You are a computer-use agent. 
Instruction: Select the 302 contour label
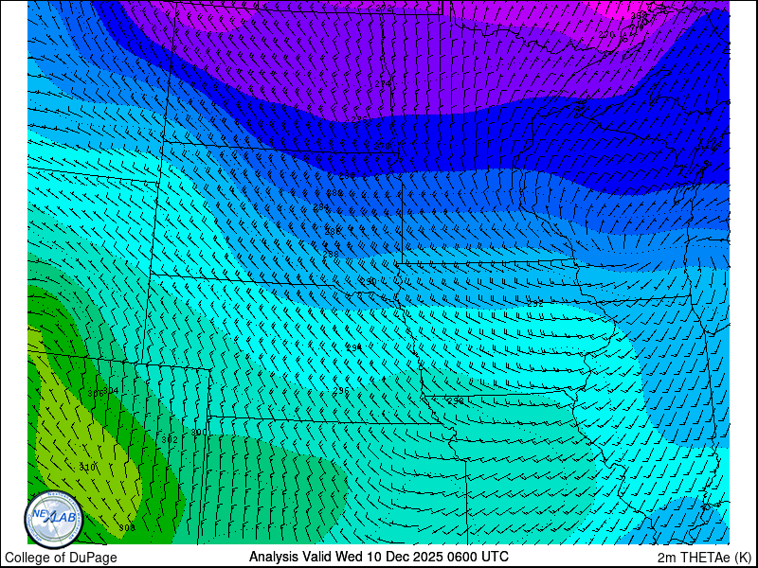pos(170,439)
